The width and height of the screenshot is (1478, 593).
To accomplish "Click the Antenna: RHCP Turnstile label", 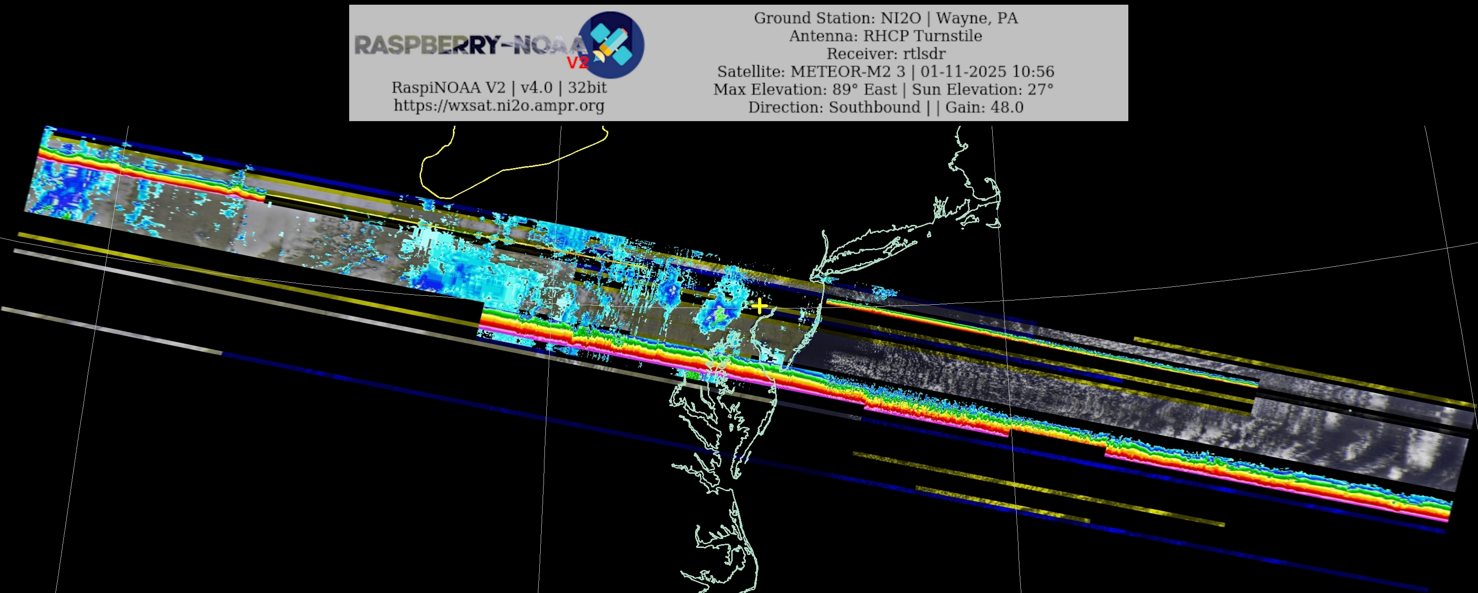I will point(885,36).
